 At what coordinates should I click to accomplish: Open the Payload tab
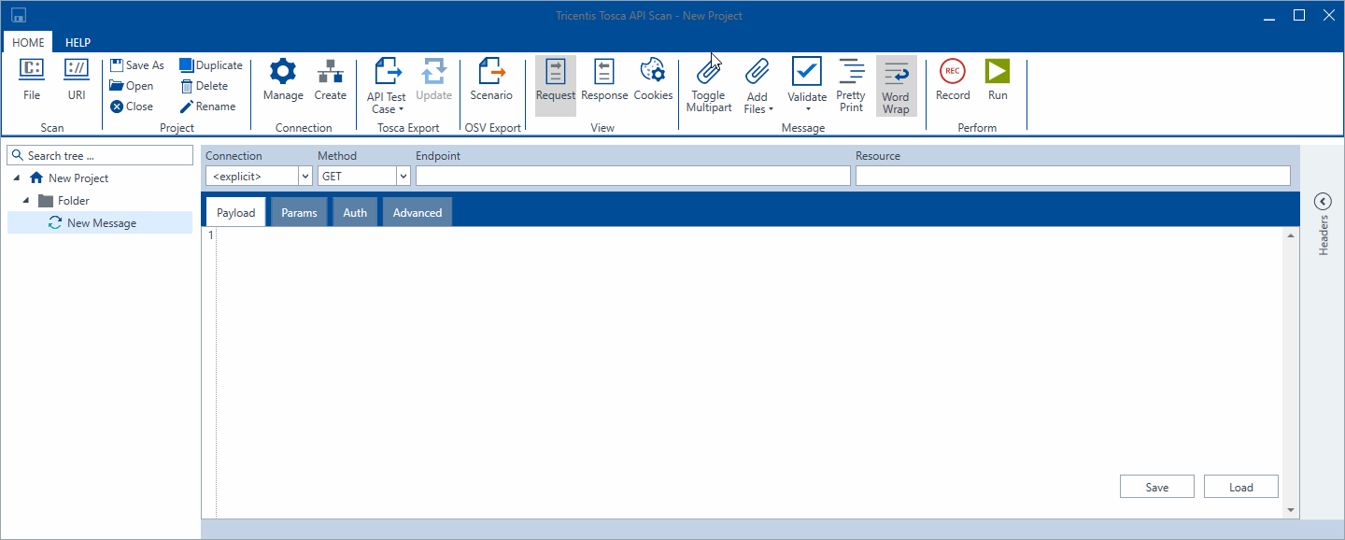235,212
